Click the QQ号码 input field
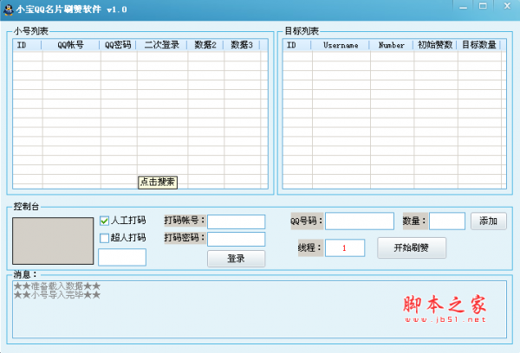Viewport: 520px width, 353px height. 360,221
